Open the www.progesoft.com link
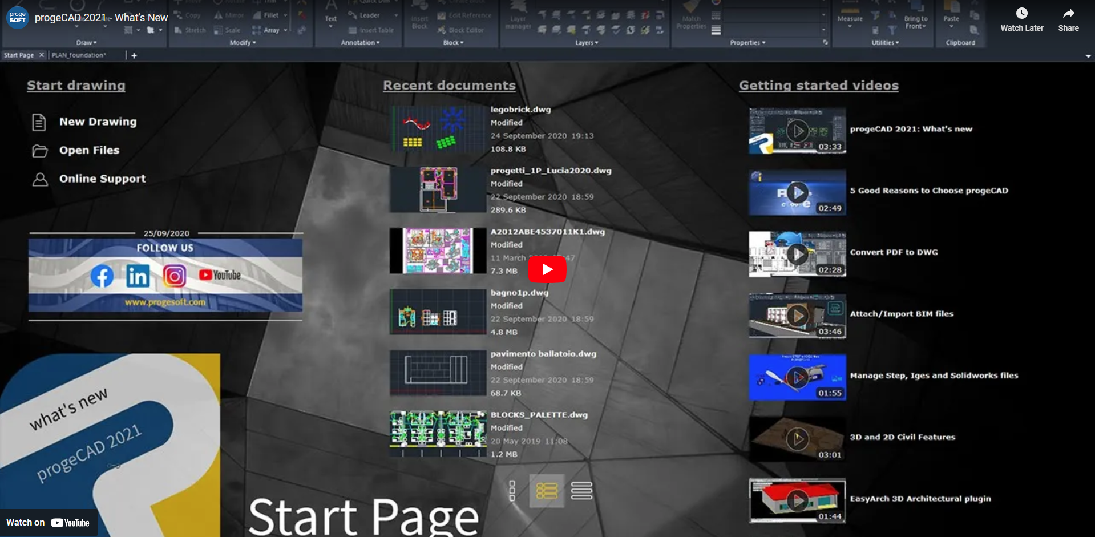 coord(165,302)
